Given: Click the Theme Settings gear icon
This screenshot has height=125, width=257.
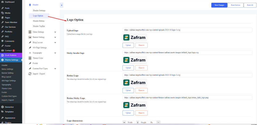Looking at the screenshot, I should 2,60.
